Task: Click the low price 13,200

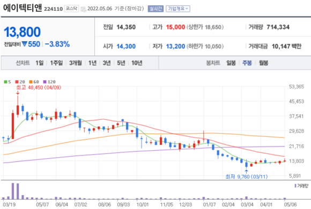Action: (x=175, y=47)
